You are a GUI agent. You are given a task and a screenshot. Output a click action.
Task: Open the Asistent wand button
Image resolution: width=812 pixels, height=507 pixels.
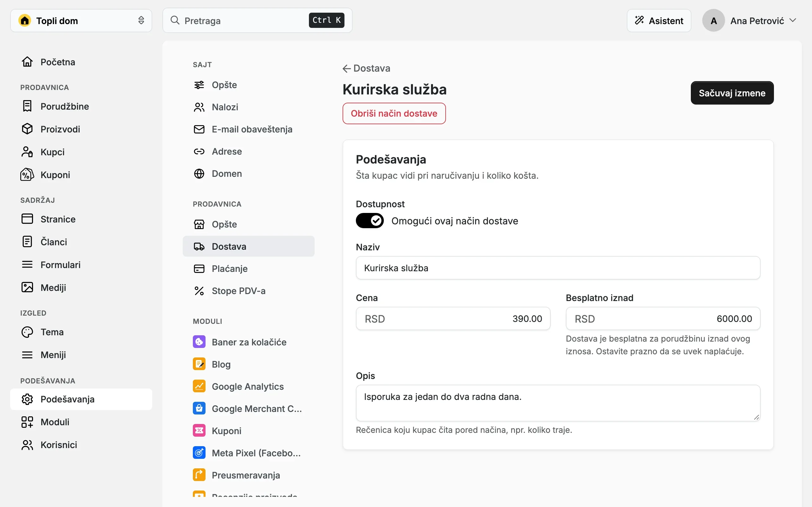pyautogui.click(x=659, y=21)
